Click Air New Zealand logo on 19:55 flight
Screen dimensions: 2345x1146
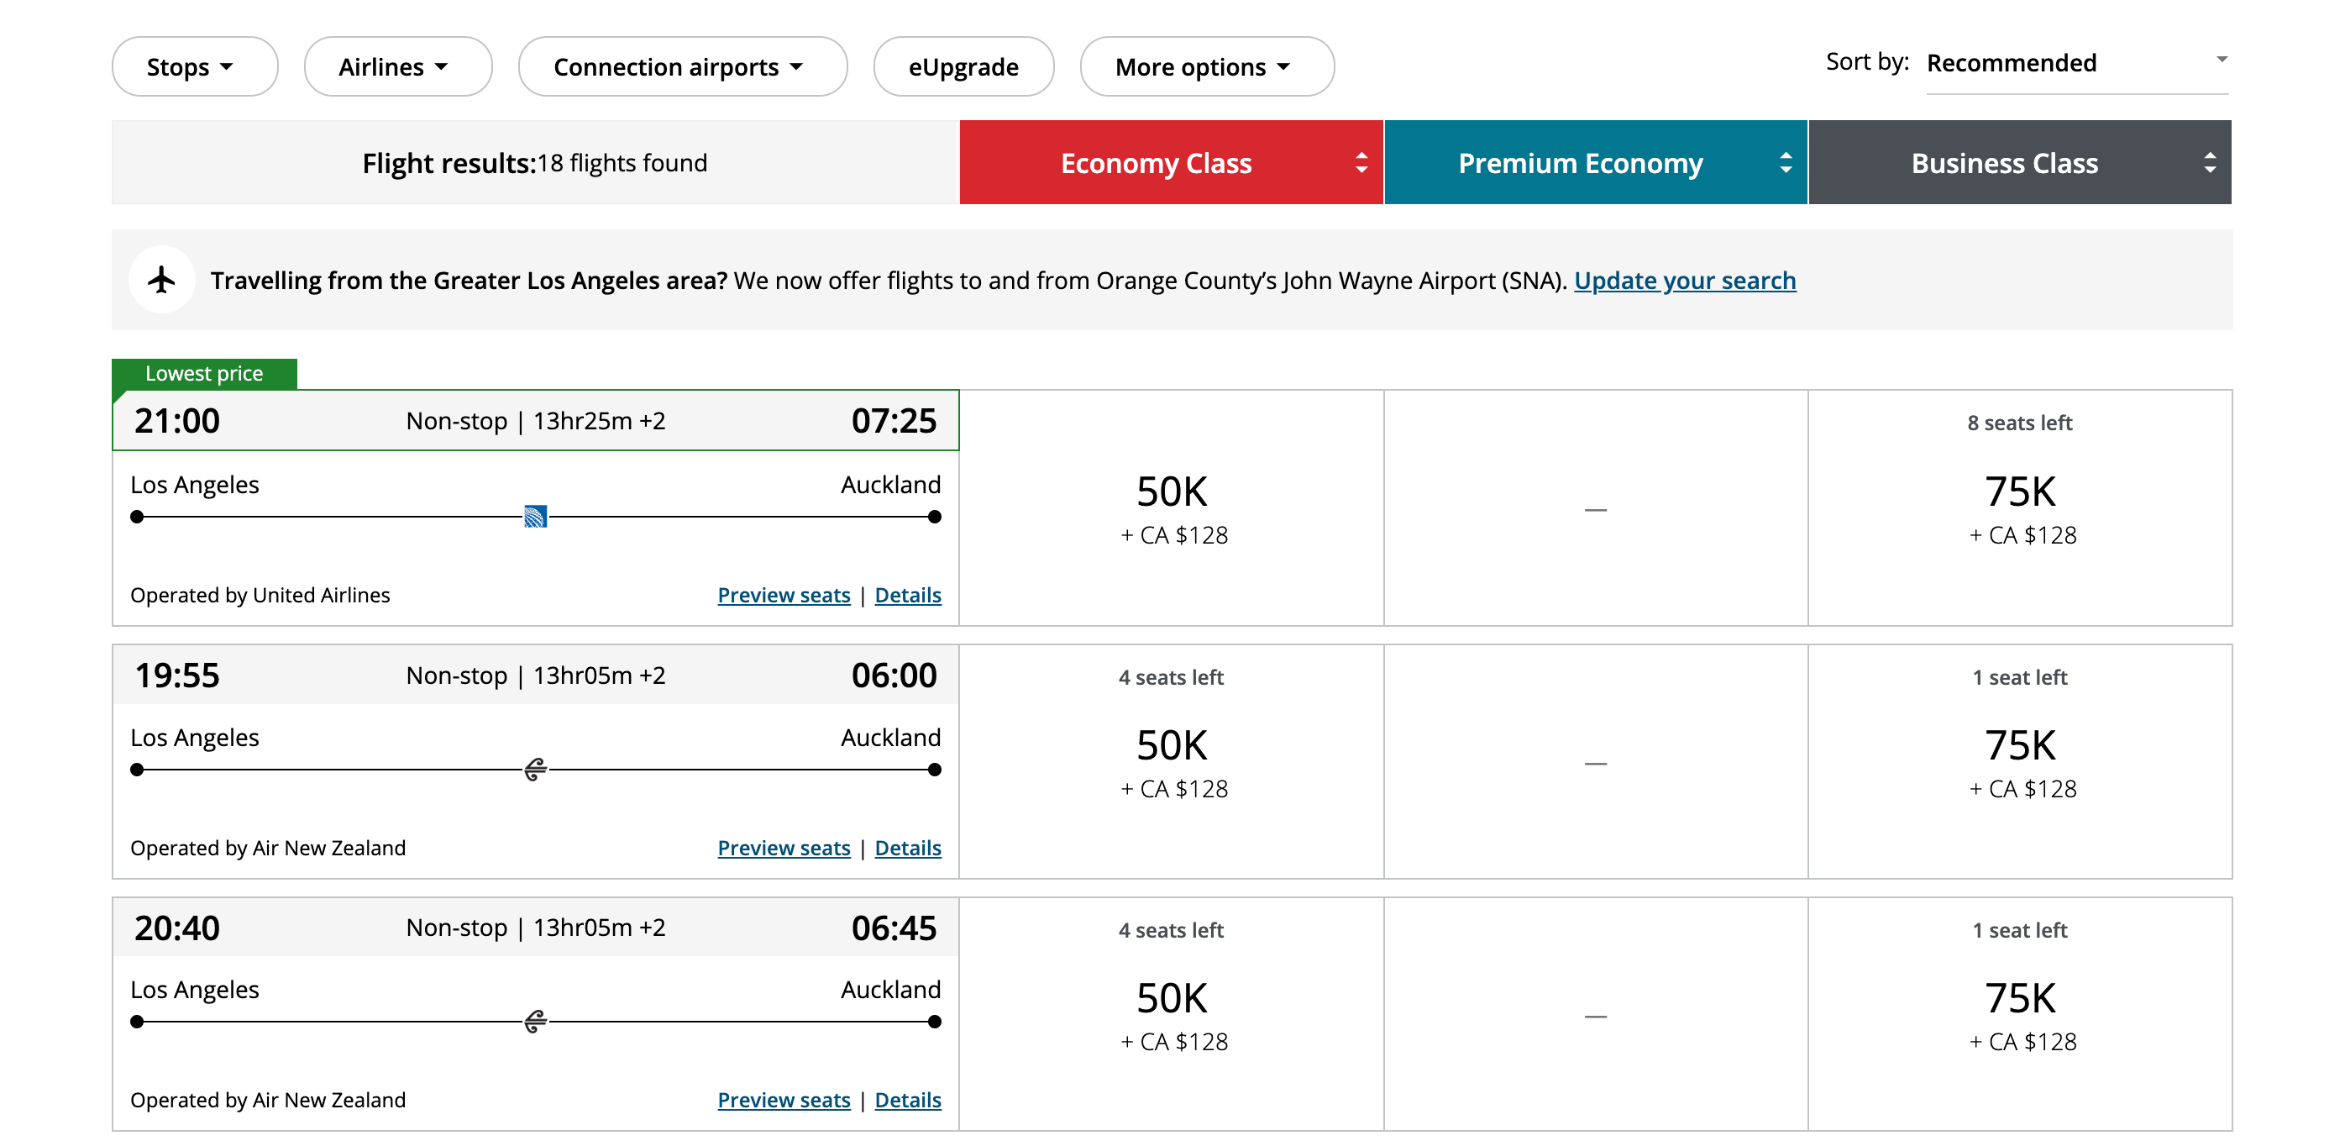535,770
